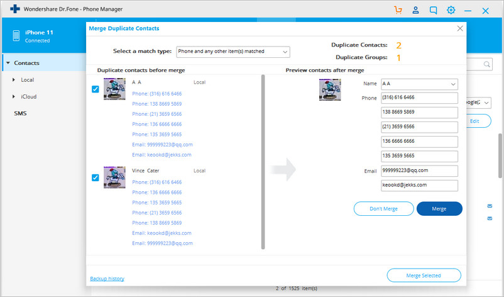Click the 999999223@qq.com email field
The image size is (504, 297).
[419, 171]
